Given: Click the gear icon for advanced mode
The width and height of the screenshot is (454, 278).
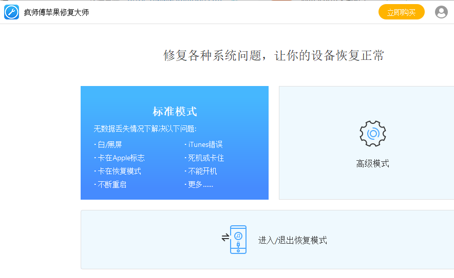Looking at the screenshot, I should [373, 134].
